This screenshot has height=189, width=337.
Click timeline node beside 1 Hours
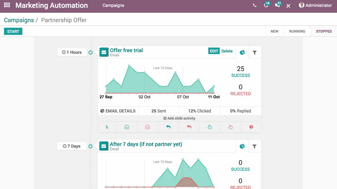(x=91, y=52)
